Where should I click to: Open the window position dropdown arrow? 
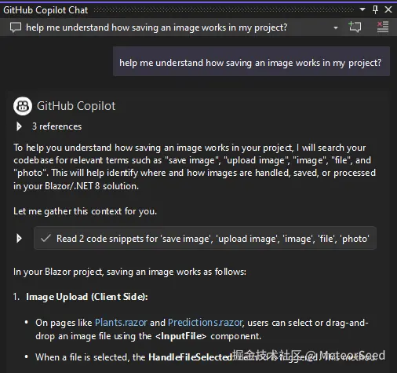pyautogui.click(x=362, y=9)
